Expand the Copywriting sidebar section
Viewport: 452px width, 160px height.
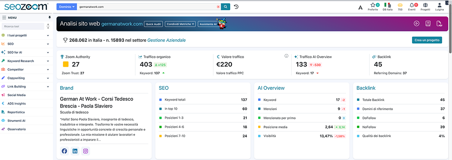coord(26,78)
